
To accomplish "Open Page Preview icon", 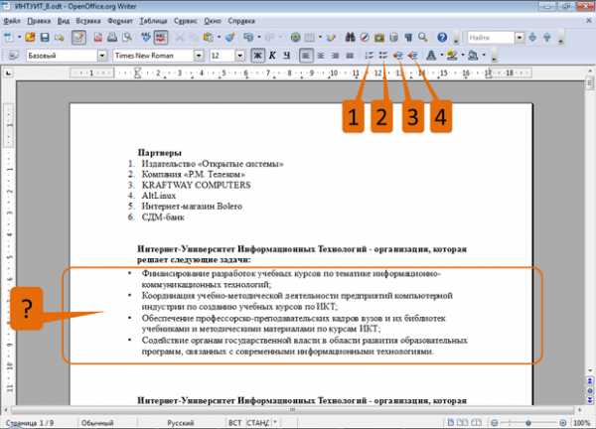I will click(x=127, y=37).
